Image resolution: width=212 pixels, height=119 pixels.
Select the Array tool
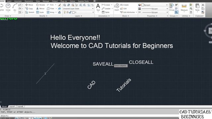point(51,12)
